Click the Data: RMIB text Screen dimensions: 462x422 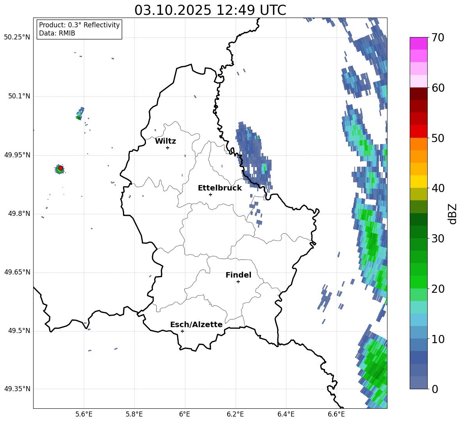(57, 33)
